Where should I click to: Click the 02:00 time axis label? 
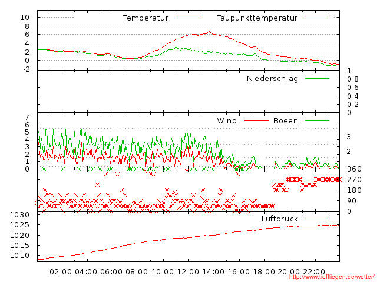click(61, 272)
